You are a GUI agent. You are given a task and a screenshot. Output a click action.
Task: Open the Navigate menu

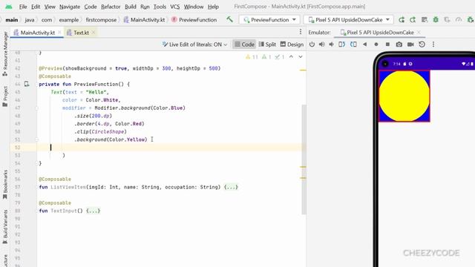70,7
